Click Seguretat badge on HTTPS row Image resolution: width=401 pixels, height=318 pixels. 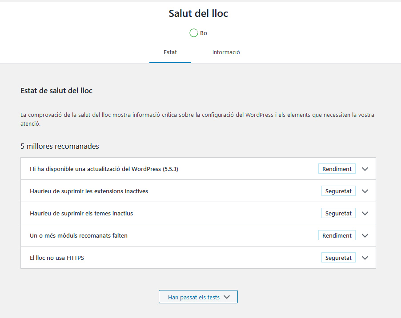338,258
